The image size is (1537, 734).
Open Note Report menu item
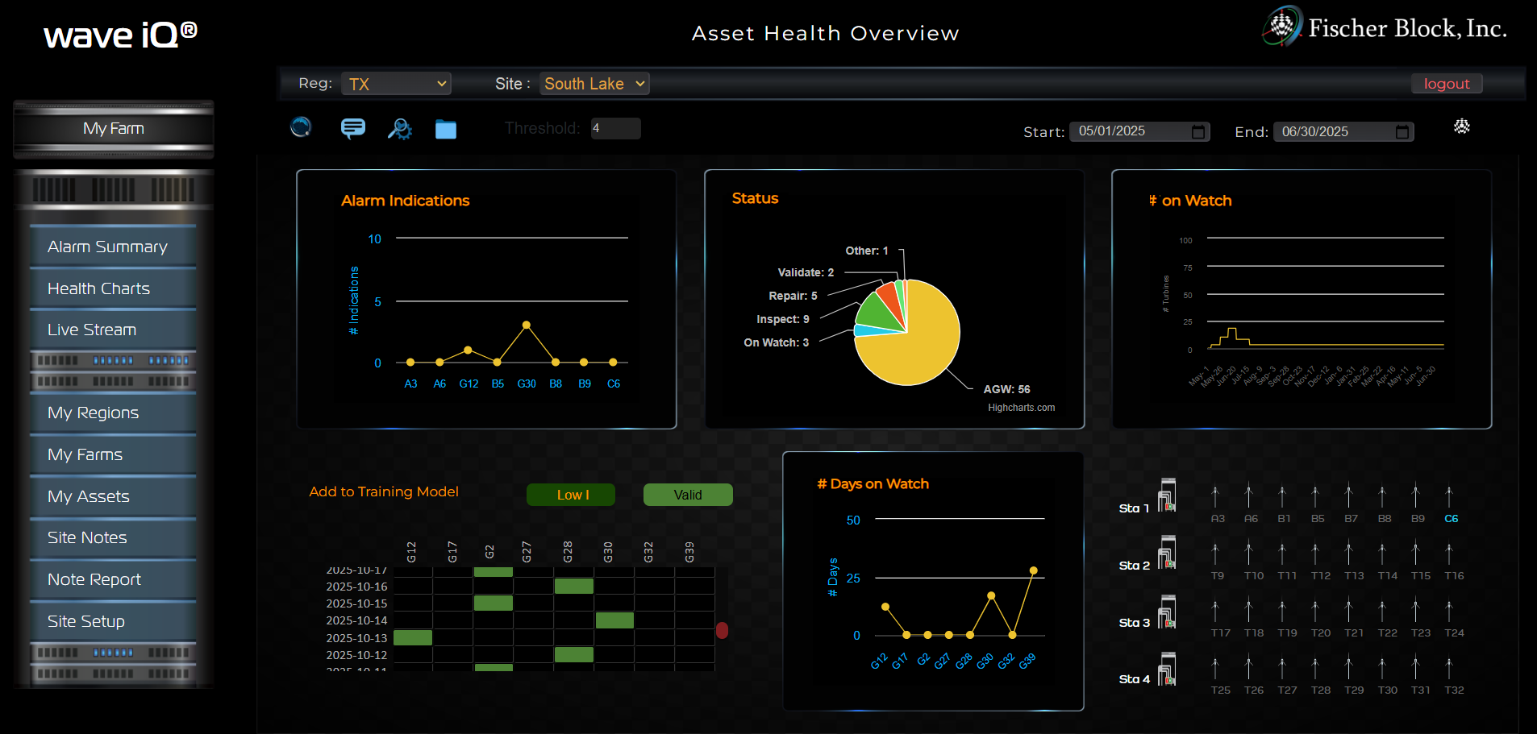pyautogui.click(x=113, y=579)
